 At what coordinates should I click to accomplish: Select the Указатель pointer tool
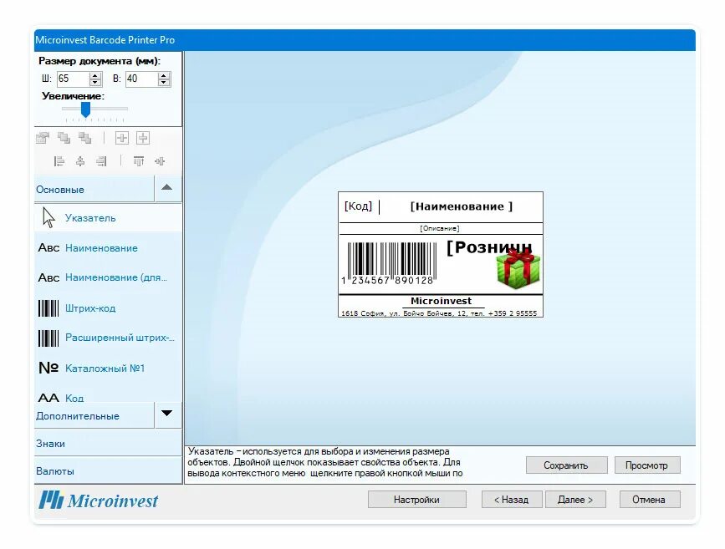[108, 217]
